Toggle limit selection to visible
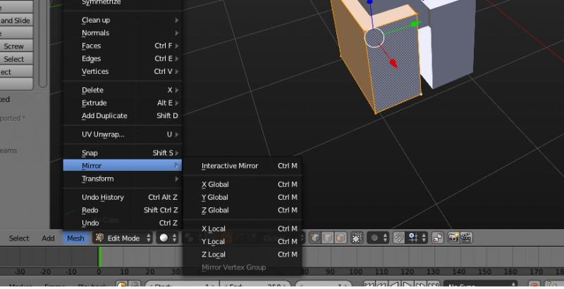This screenshot has height=289, width=564. pos(357,238)
